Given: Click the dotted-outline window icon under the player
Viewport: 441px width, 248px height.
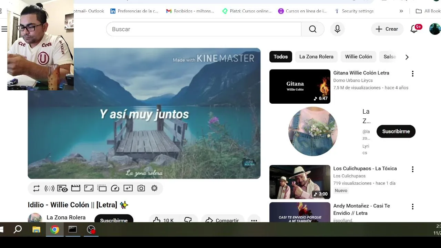Looking at the screenshot, I should tap(102, 188).
